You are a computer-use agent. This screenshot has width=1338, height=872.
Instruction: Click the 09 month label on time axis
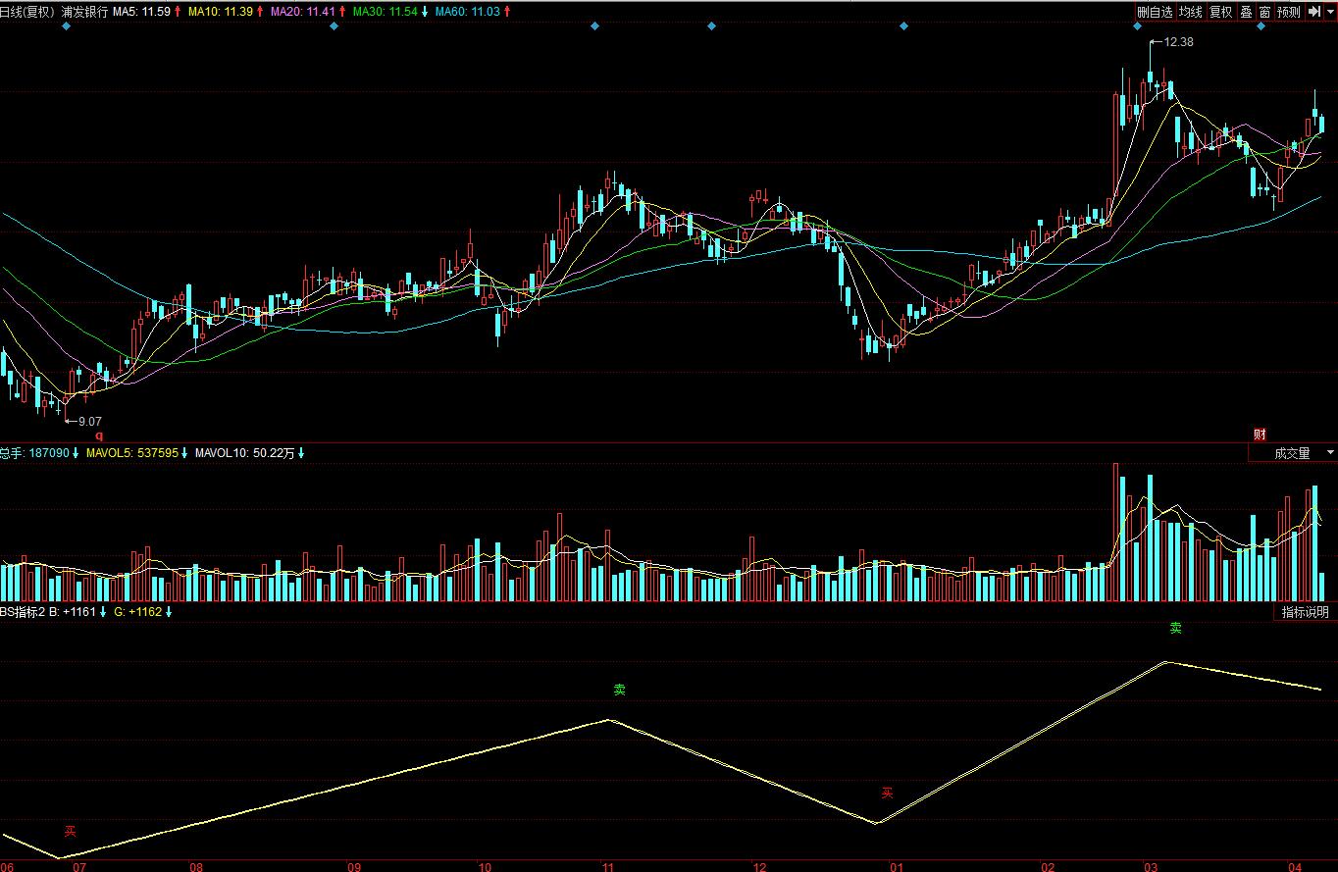click(x=354, y=867)
